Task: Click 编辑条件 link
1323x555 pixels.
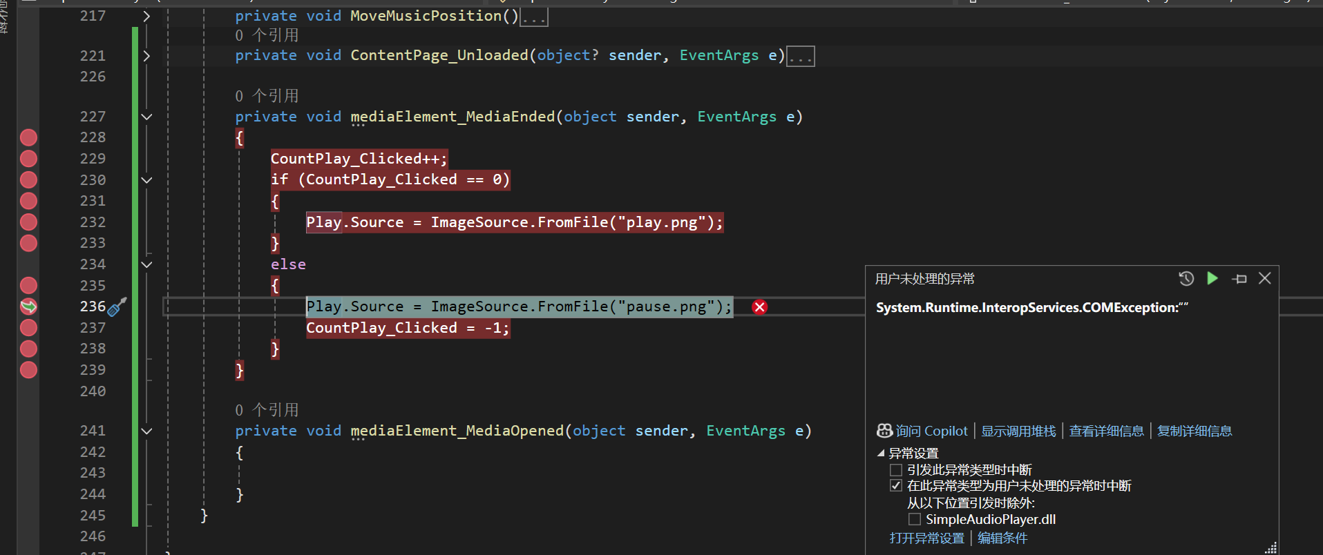Action: pos(1002,538)
